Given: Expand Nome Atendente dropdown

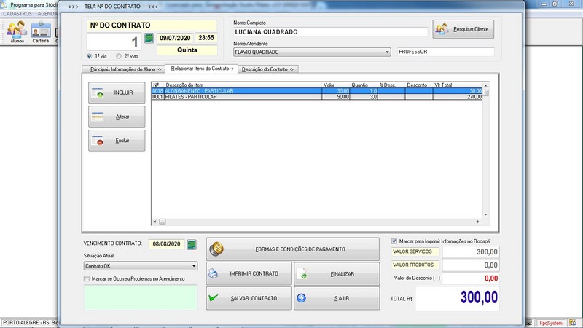Looking at the screenshot, I should pyautogui.click(x=387, y=52).
